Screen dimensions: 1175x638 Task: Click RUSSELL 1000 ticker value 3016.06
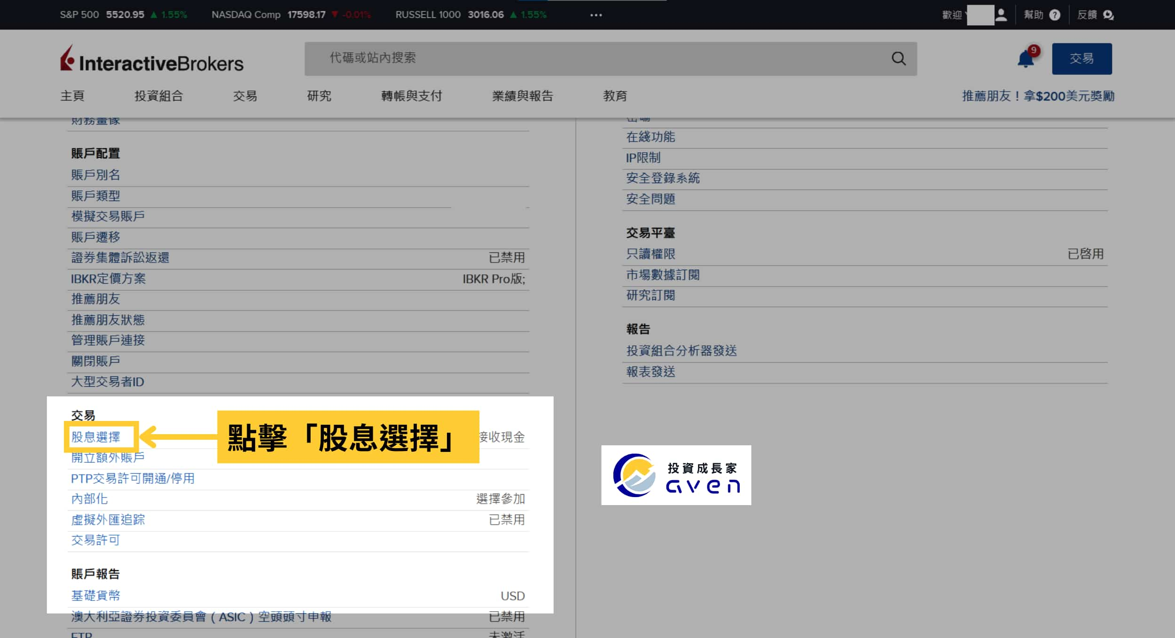pos(486,15)
